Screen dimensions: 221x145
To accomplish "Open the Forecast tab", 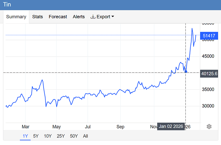I will pos(58,17).
